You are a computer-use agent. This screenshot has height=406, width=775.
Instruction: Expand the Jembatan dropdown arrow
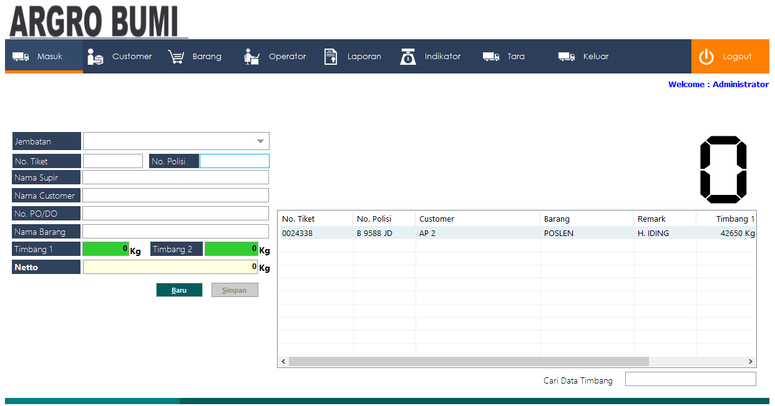pyautogui.click(x=261, y=141)
